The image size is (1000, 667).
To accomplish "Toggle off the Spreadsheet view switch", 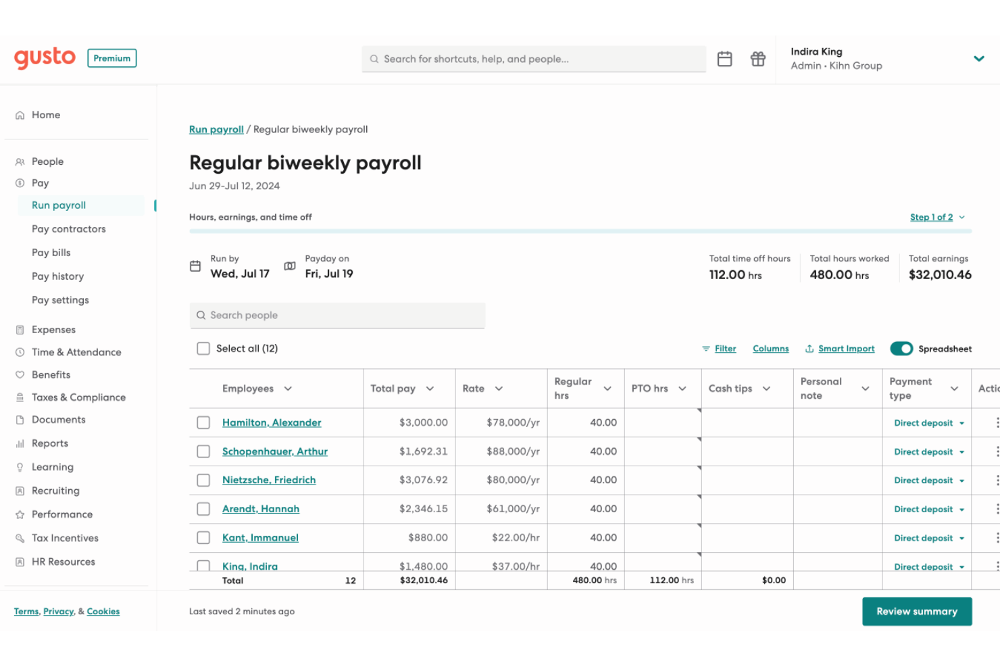I will point(901,349).
